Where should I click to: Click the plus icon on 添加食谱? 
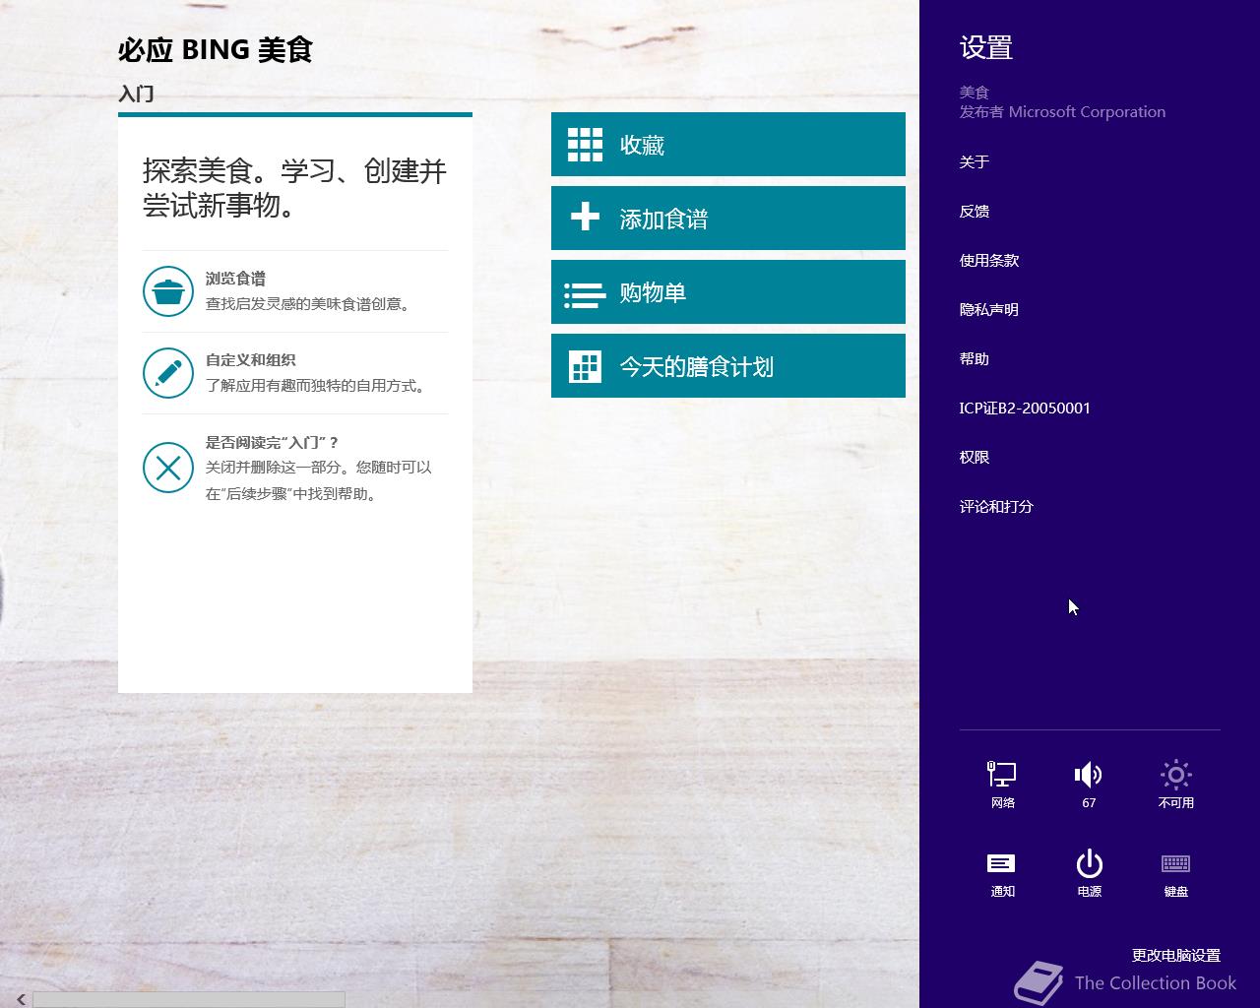[x=585, y=217]
